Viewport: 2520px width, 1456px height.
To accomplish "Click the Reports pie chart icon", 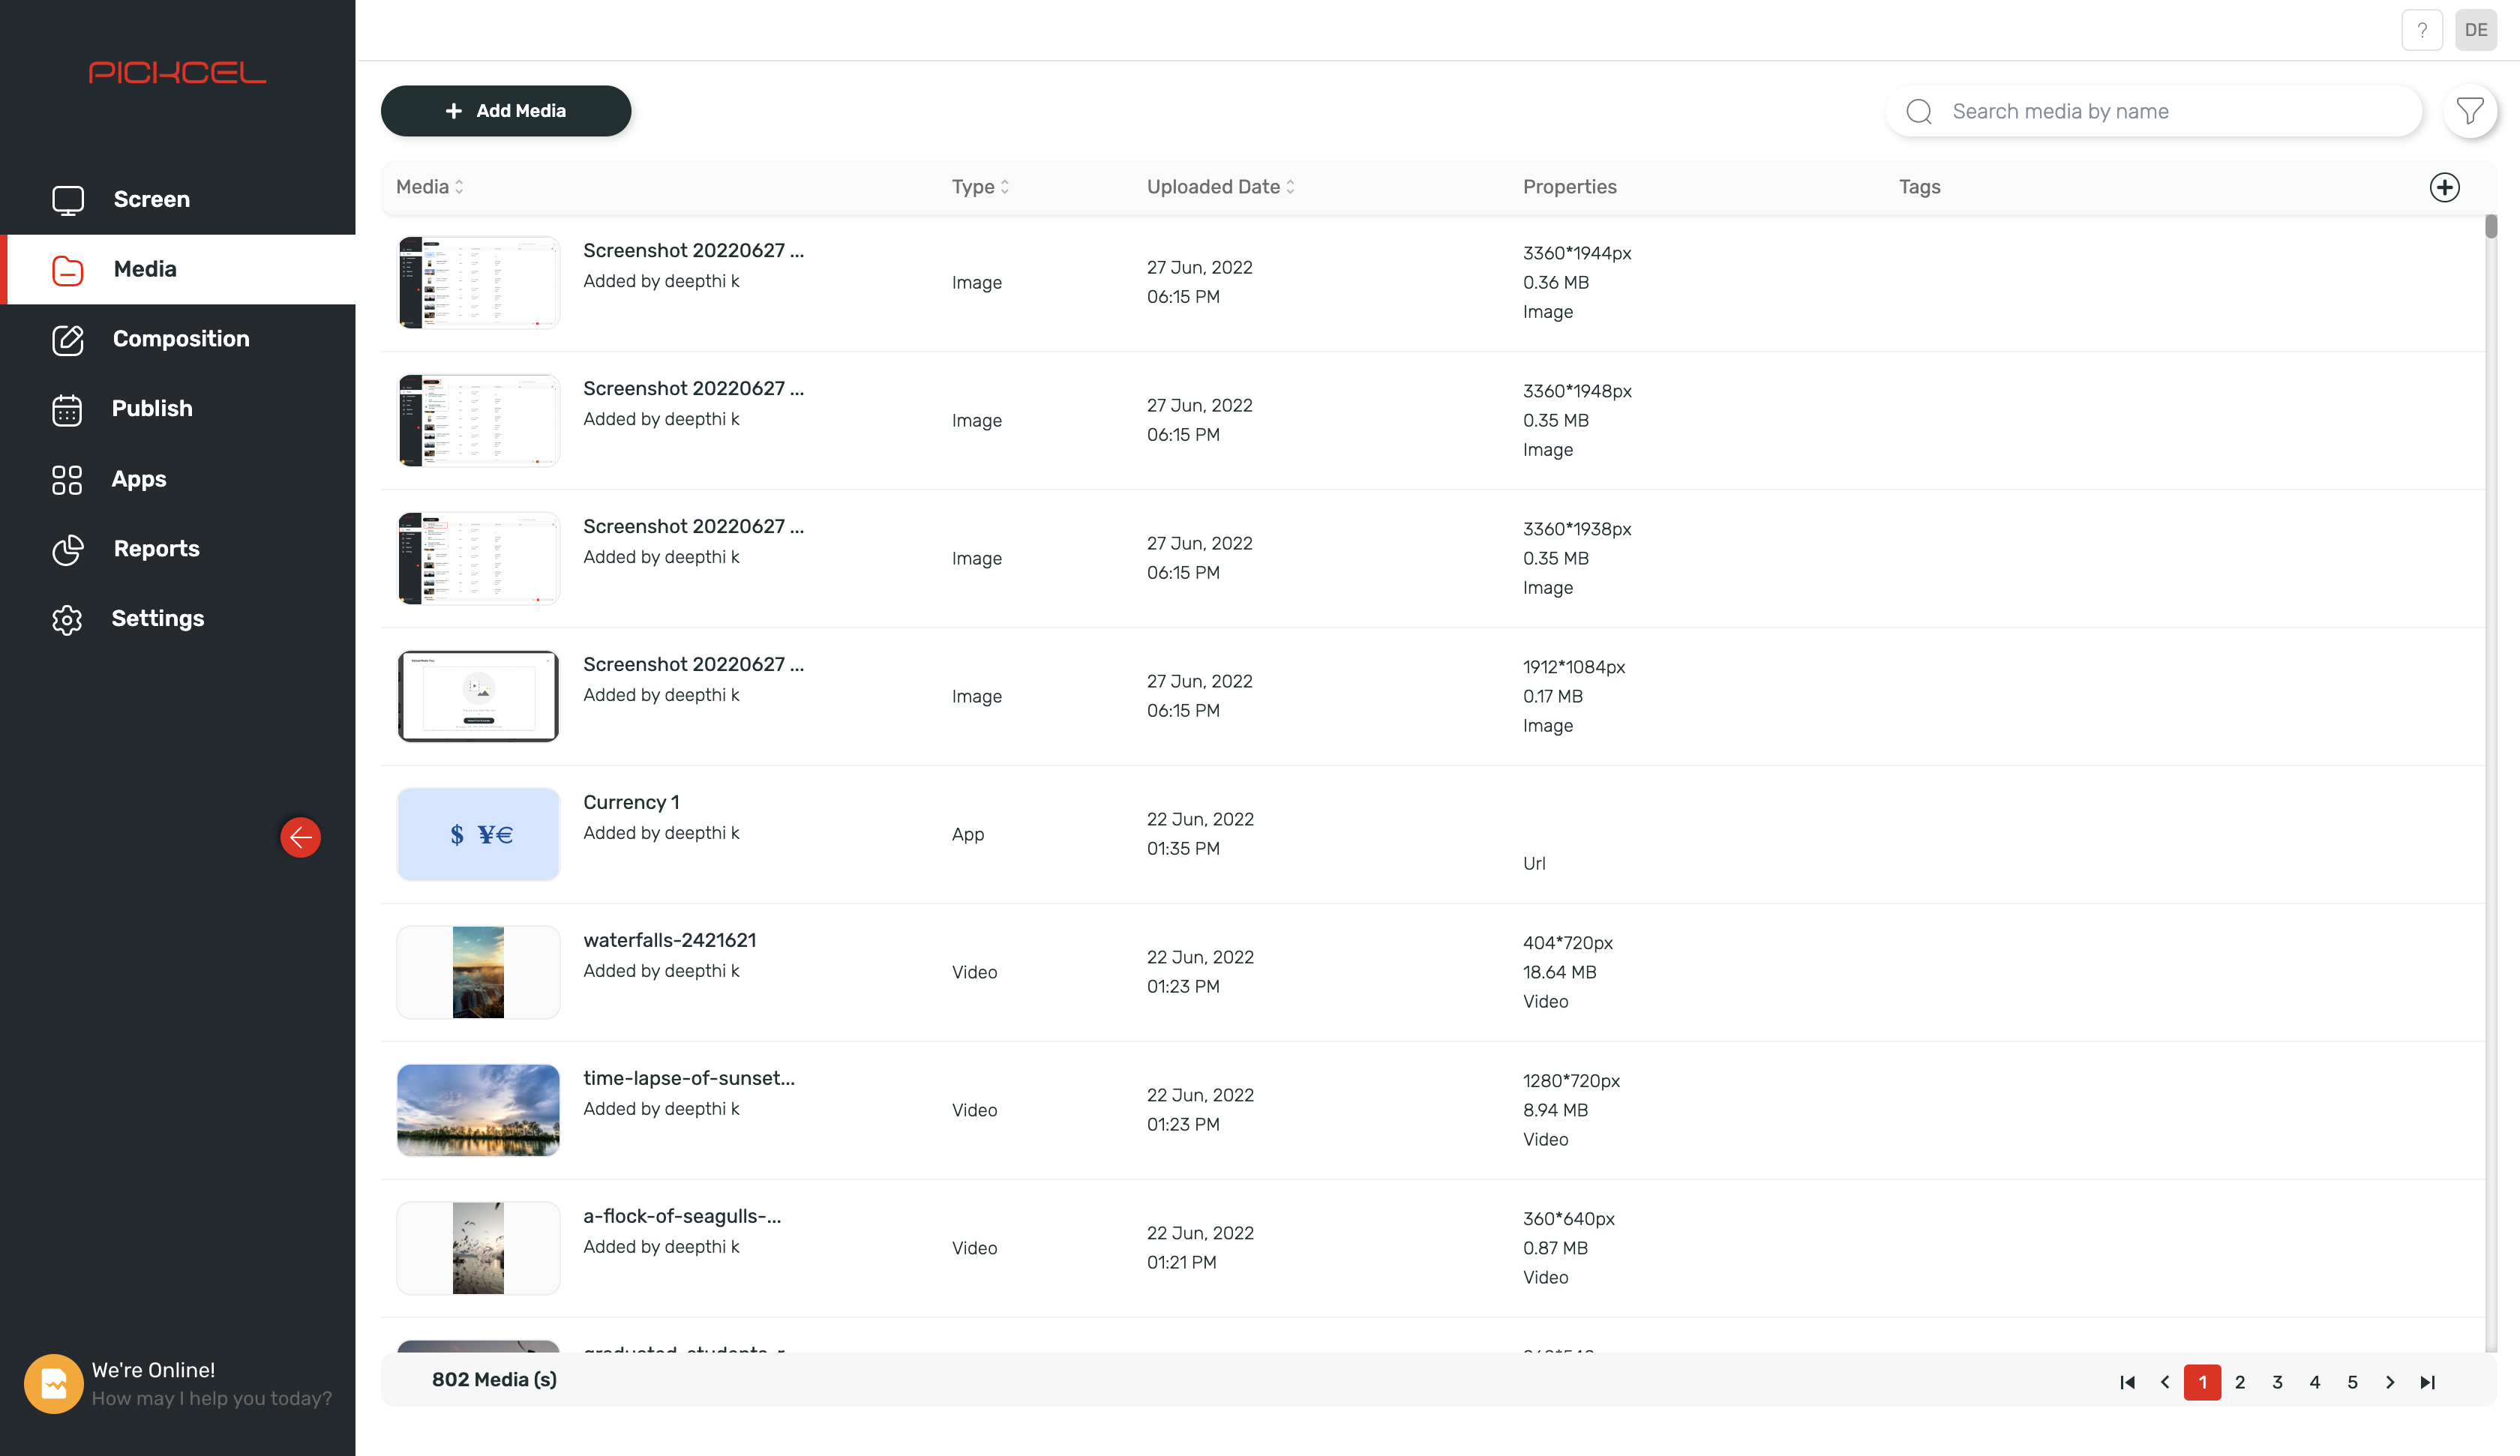I will pyautogui.click(x=68, y=549).
